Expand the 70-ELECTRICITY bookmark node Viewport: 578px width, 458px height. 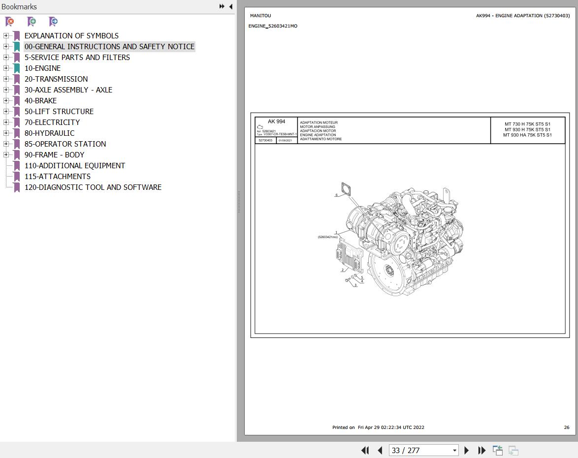(6, 122)
